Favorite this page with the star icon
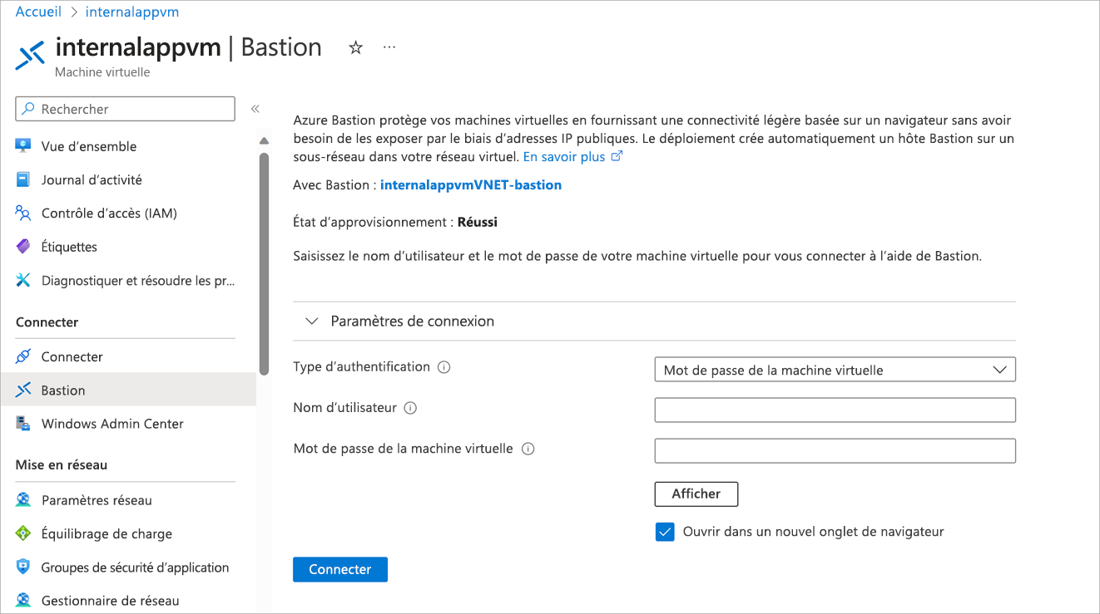The height and width of the screenshot is (614, 1100). click(x=356, y=48)
